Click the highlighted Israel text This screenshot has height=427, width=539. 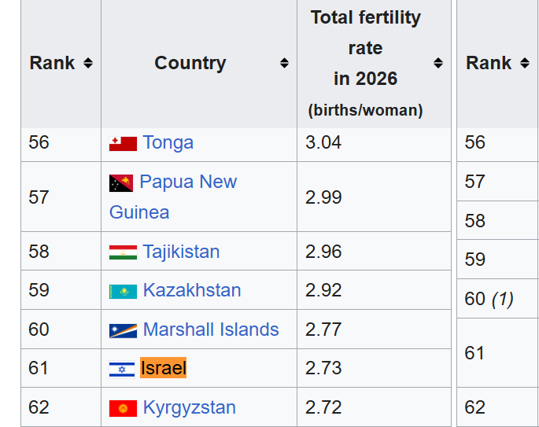pos(164,368)
